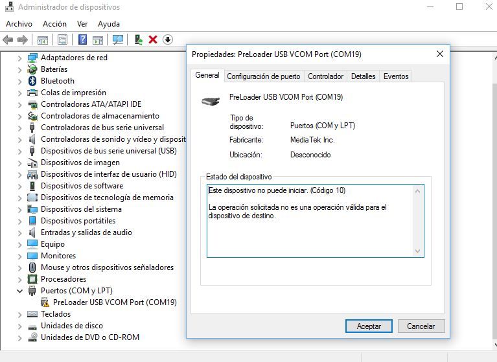The height and width of the screenshot is (362, 497).
Task: Click the Update driver toolbar icon
Action: [139, 40]
